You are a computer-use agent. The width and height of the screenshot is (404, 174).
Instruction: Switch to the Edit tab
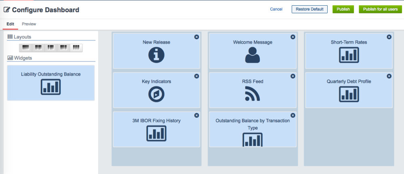pos(11,24)
